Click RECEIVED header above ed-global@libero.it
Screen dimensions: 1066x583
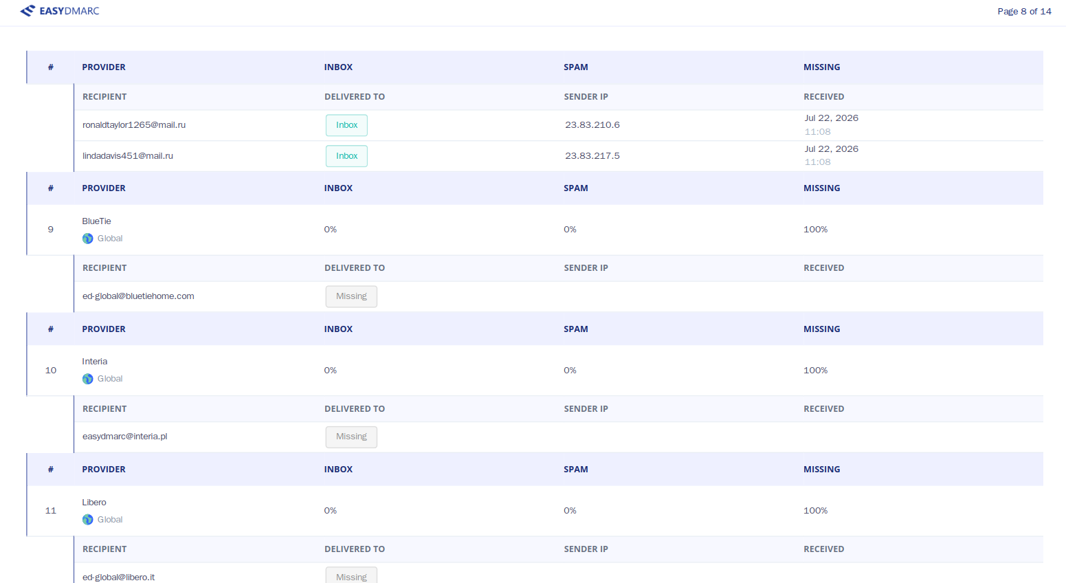[x=824, y=549]
